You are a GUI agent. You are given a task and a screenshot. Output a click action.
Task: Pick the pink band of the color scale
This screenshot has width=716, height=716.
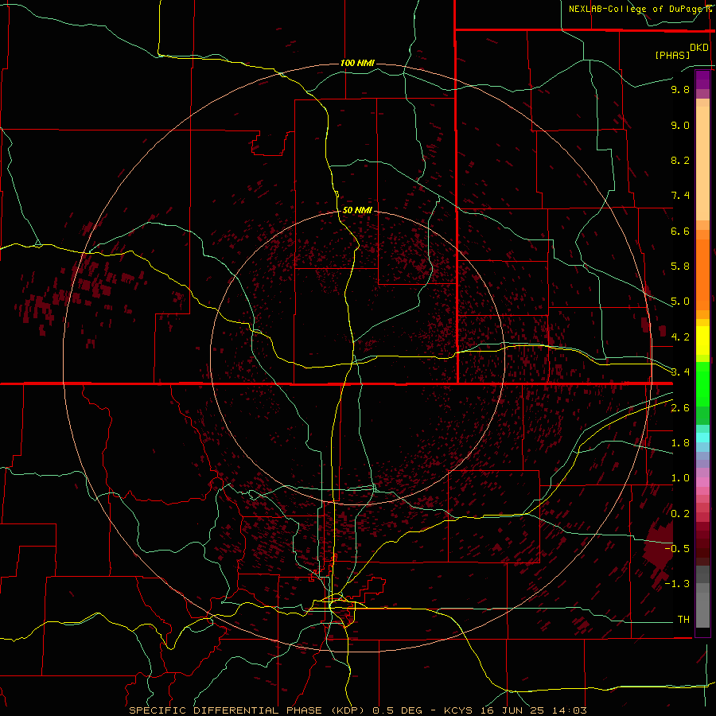pos(702,482)
